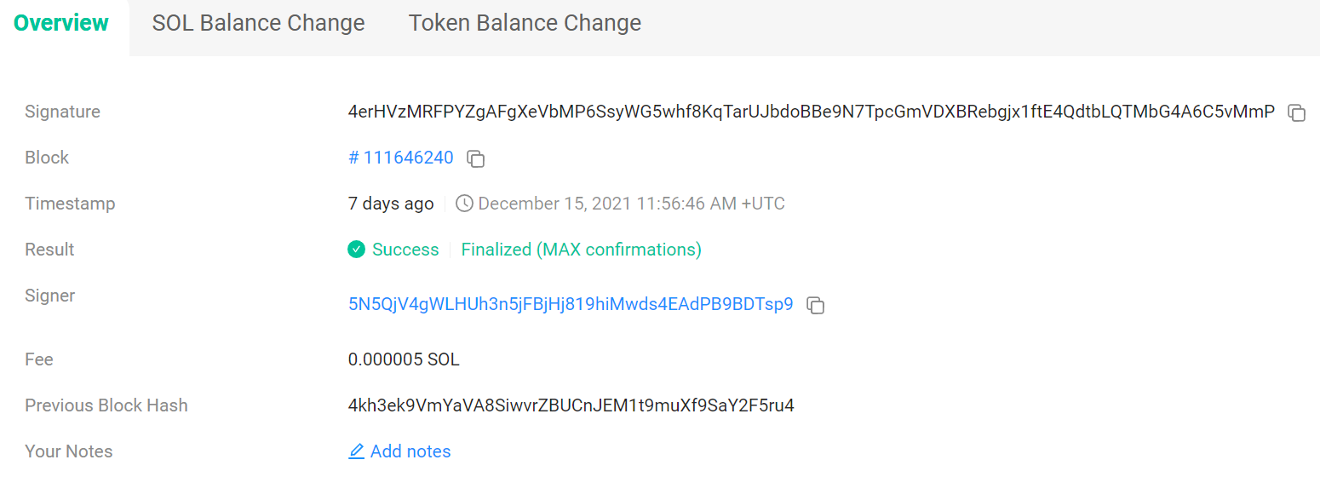Click the '7 days ago' relative time
This screenshot has width=1320, height=477.
(x=391, y=204)
